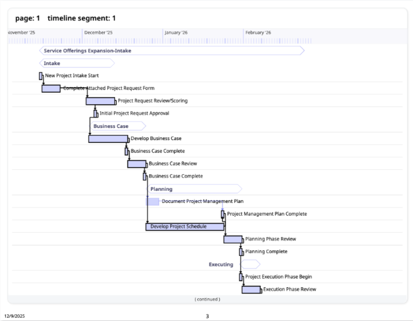Click the Execution Phase Review task bar
The image size is (413, 321).
251,289
